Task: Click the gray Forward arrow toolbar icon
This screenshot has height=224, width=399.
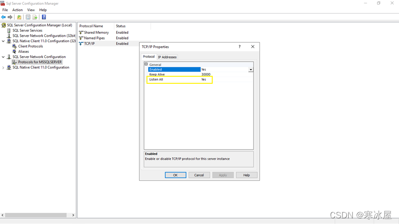Action: click(x=10, y=17)
